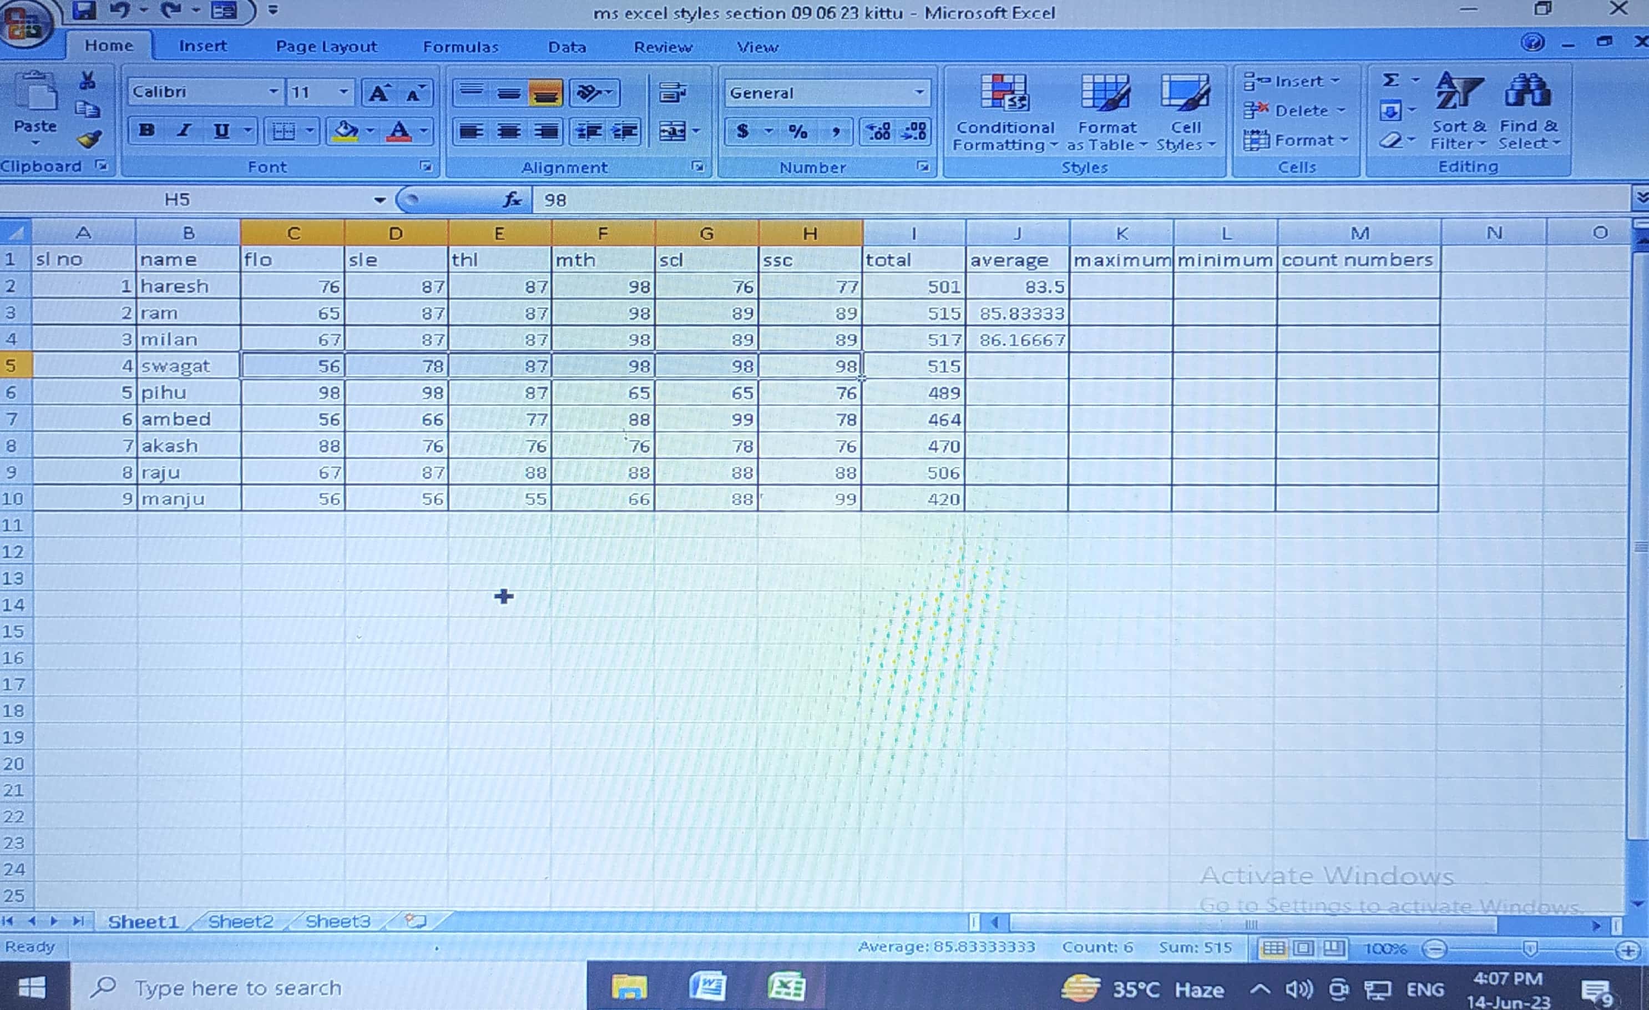Open the Calibri font name dropdown
1649x1010 pixels.
[274, 92]
